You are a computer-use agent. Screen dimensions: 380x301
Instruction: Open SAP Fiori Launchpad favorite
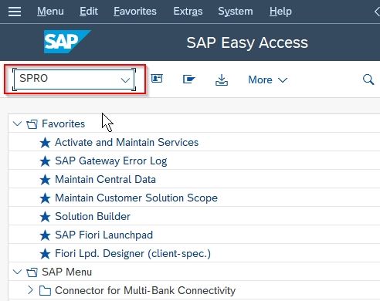click(103, 235)
